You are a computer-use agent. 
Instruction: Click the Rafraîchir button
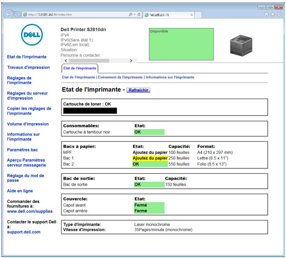138,90
